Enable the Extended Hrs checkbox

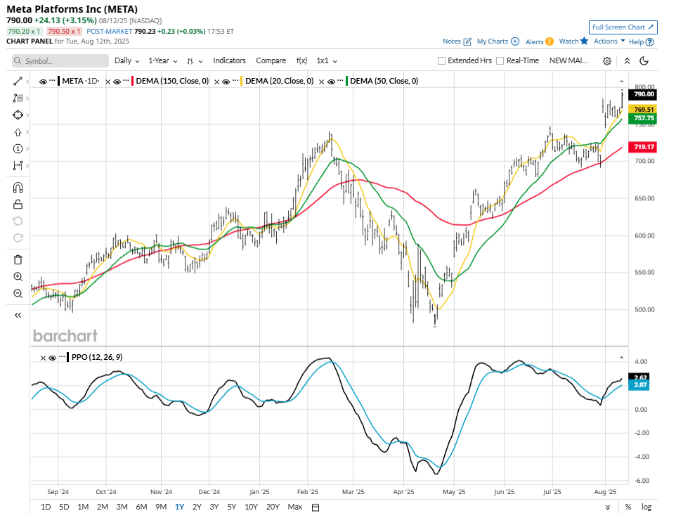(441, 60)
